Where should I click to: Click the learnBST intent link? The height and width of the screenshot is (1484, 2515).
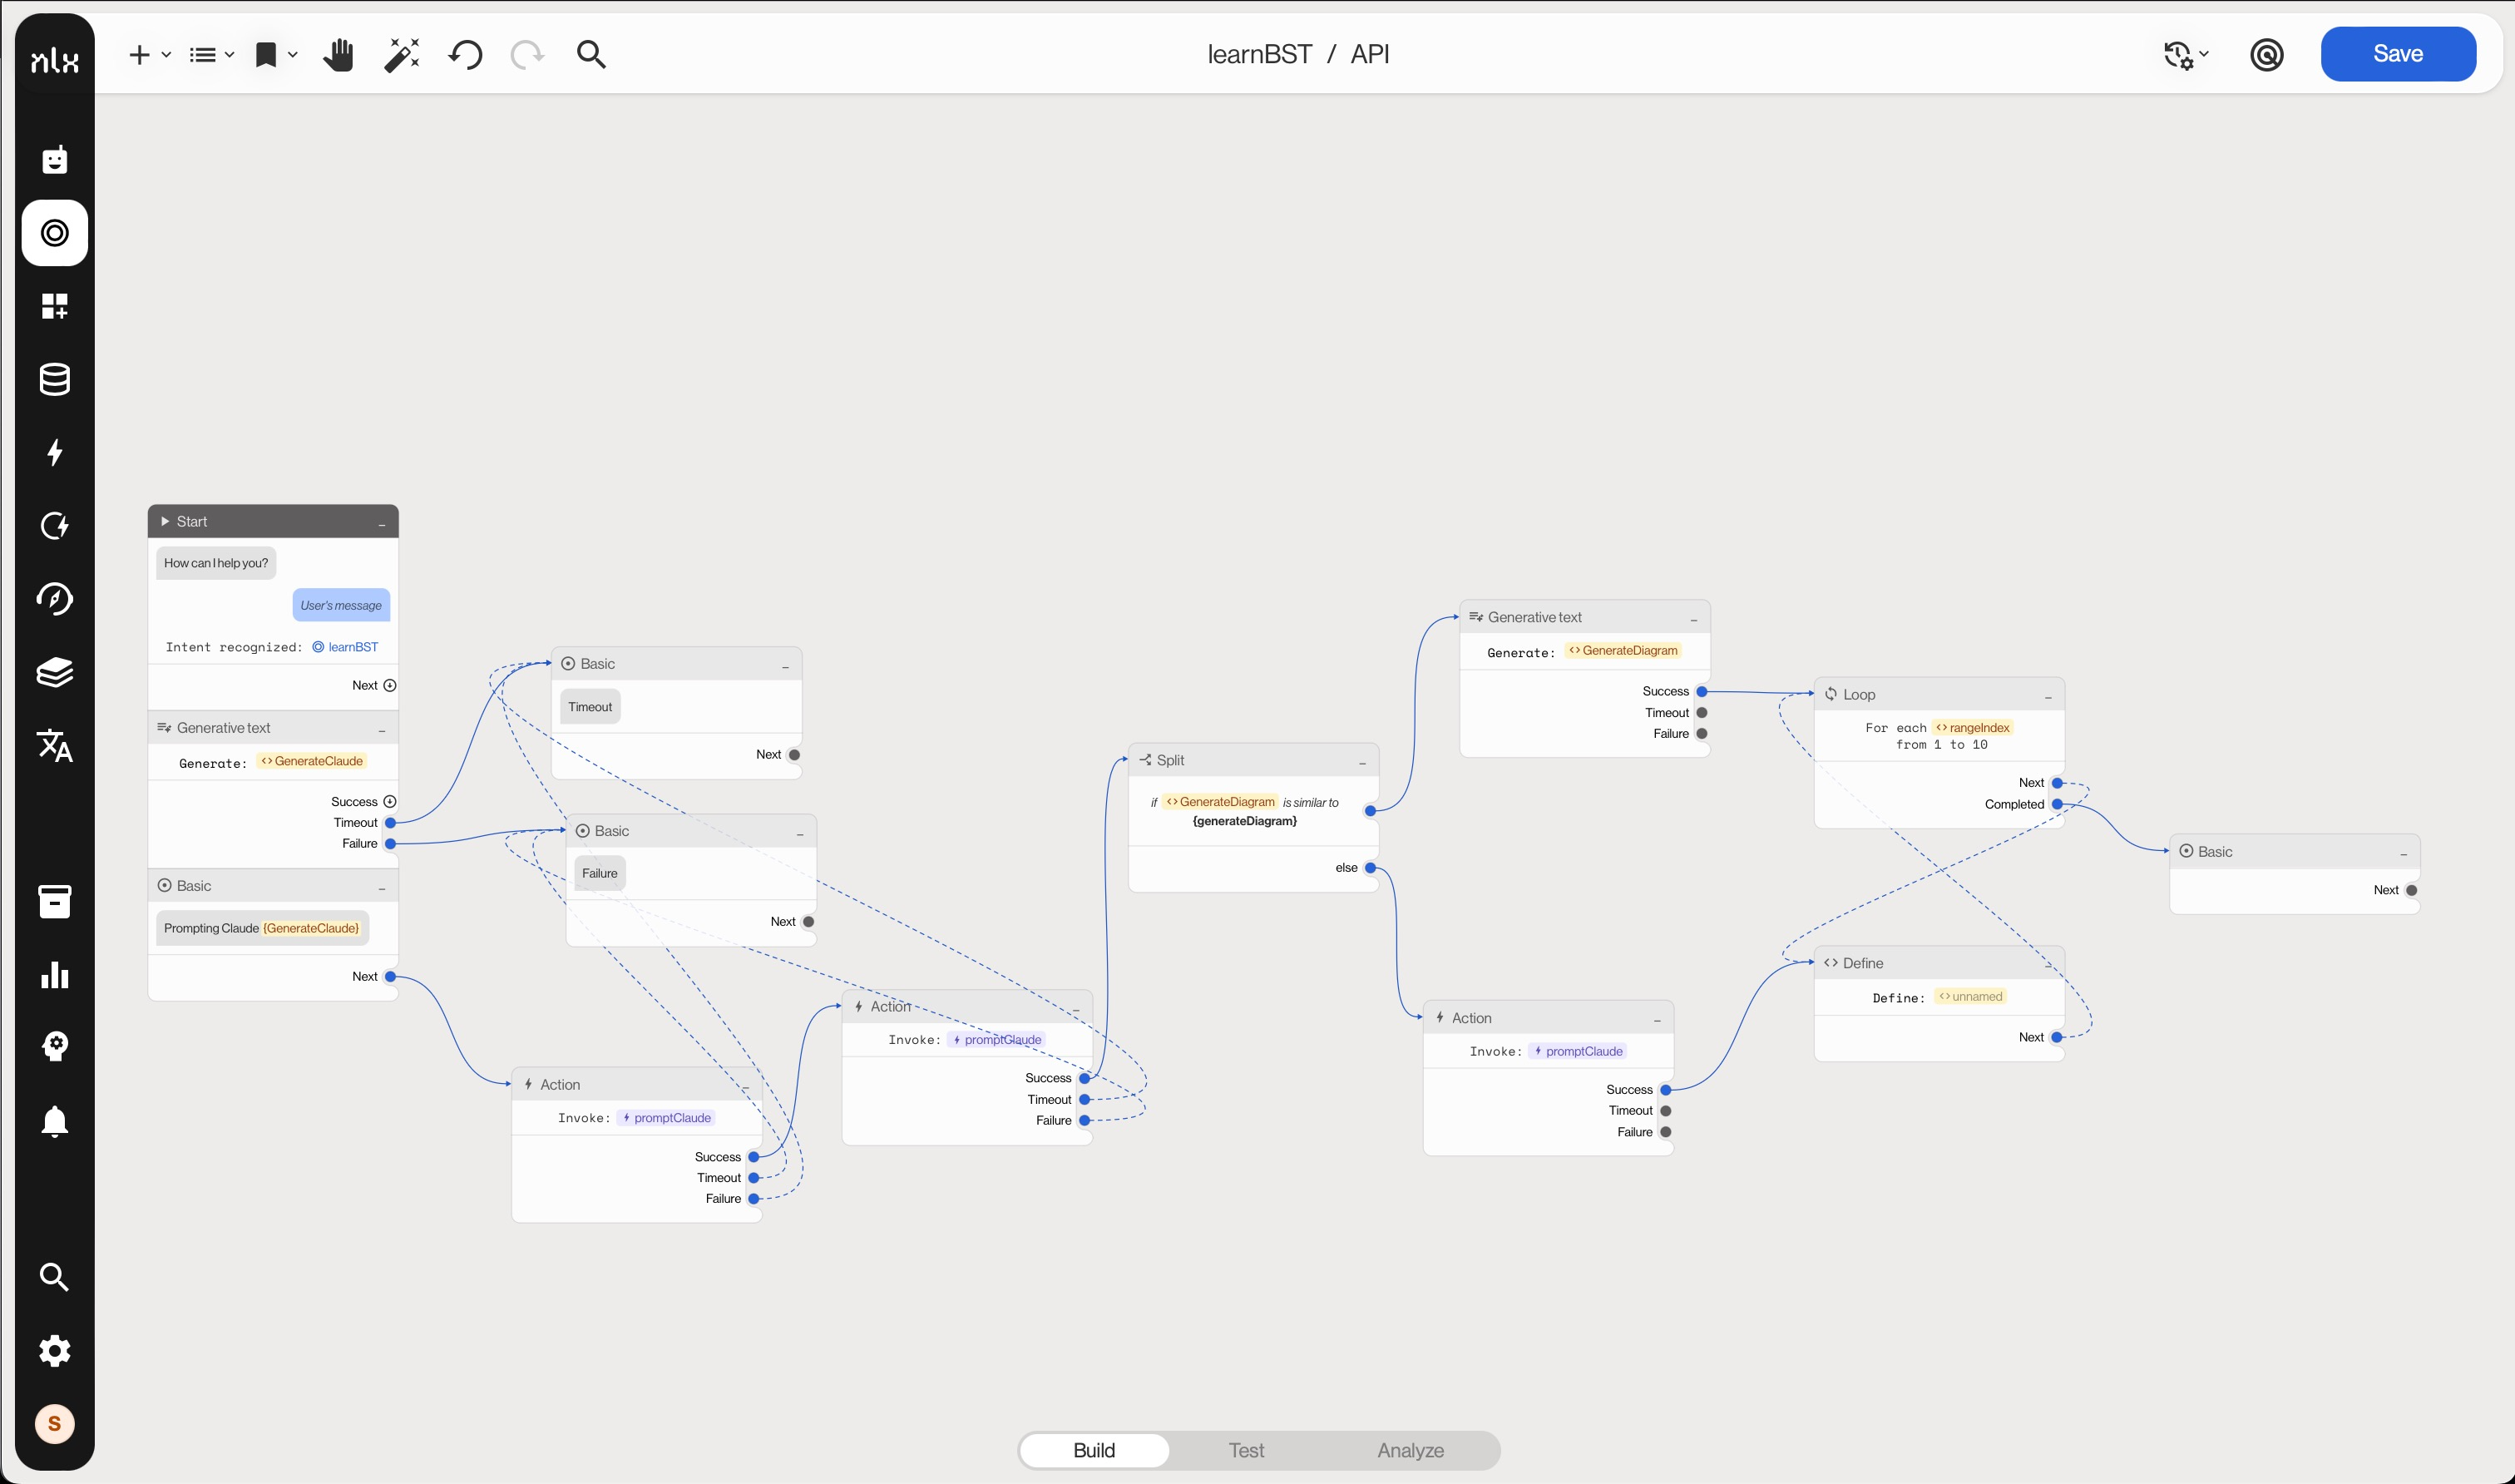click(352, 647)
